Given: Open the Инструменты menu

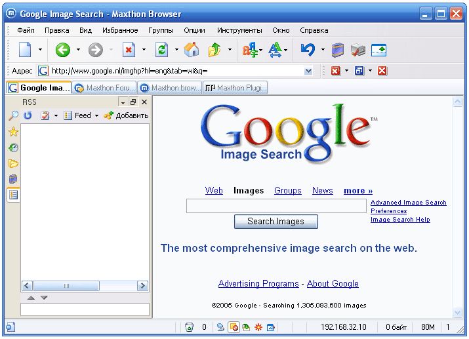Looking at the screenshot, I should point(239,30).
